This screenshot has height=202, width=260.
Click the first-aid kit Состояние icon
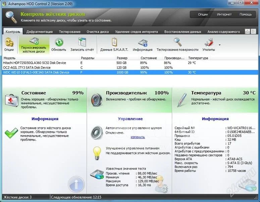[x=11, y=100]
